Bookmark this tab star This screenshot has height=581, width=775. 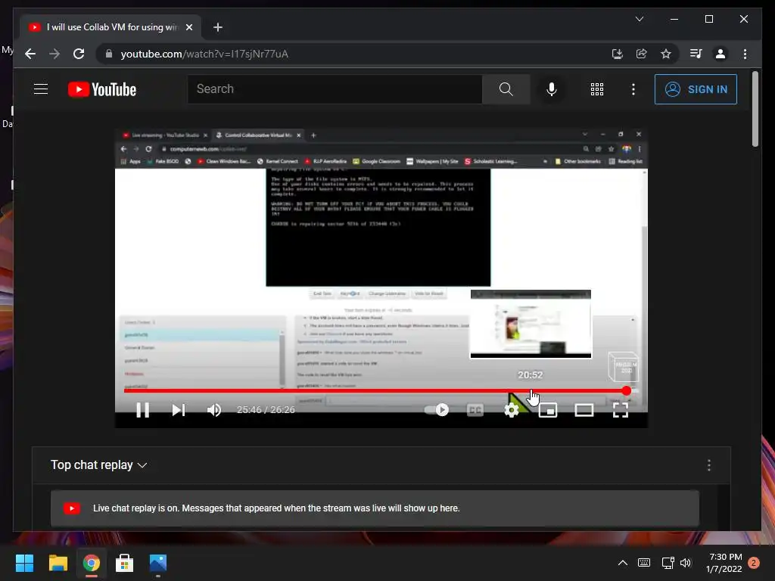[666, 54]
